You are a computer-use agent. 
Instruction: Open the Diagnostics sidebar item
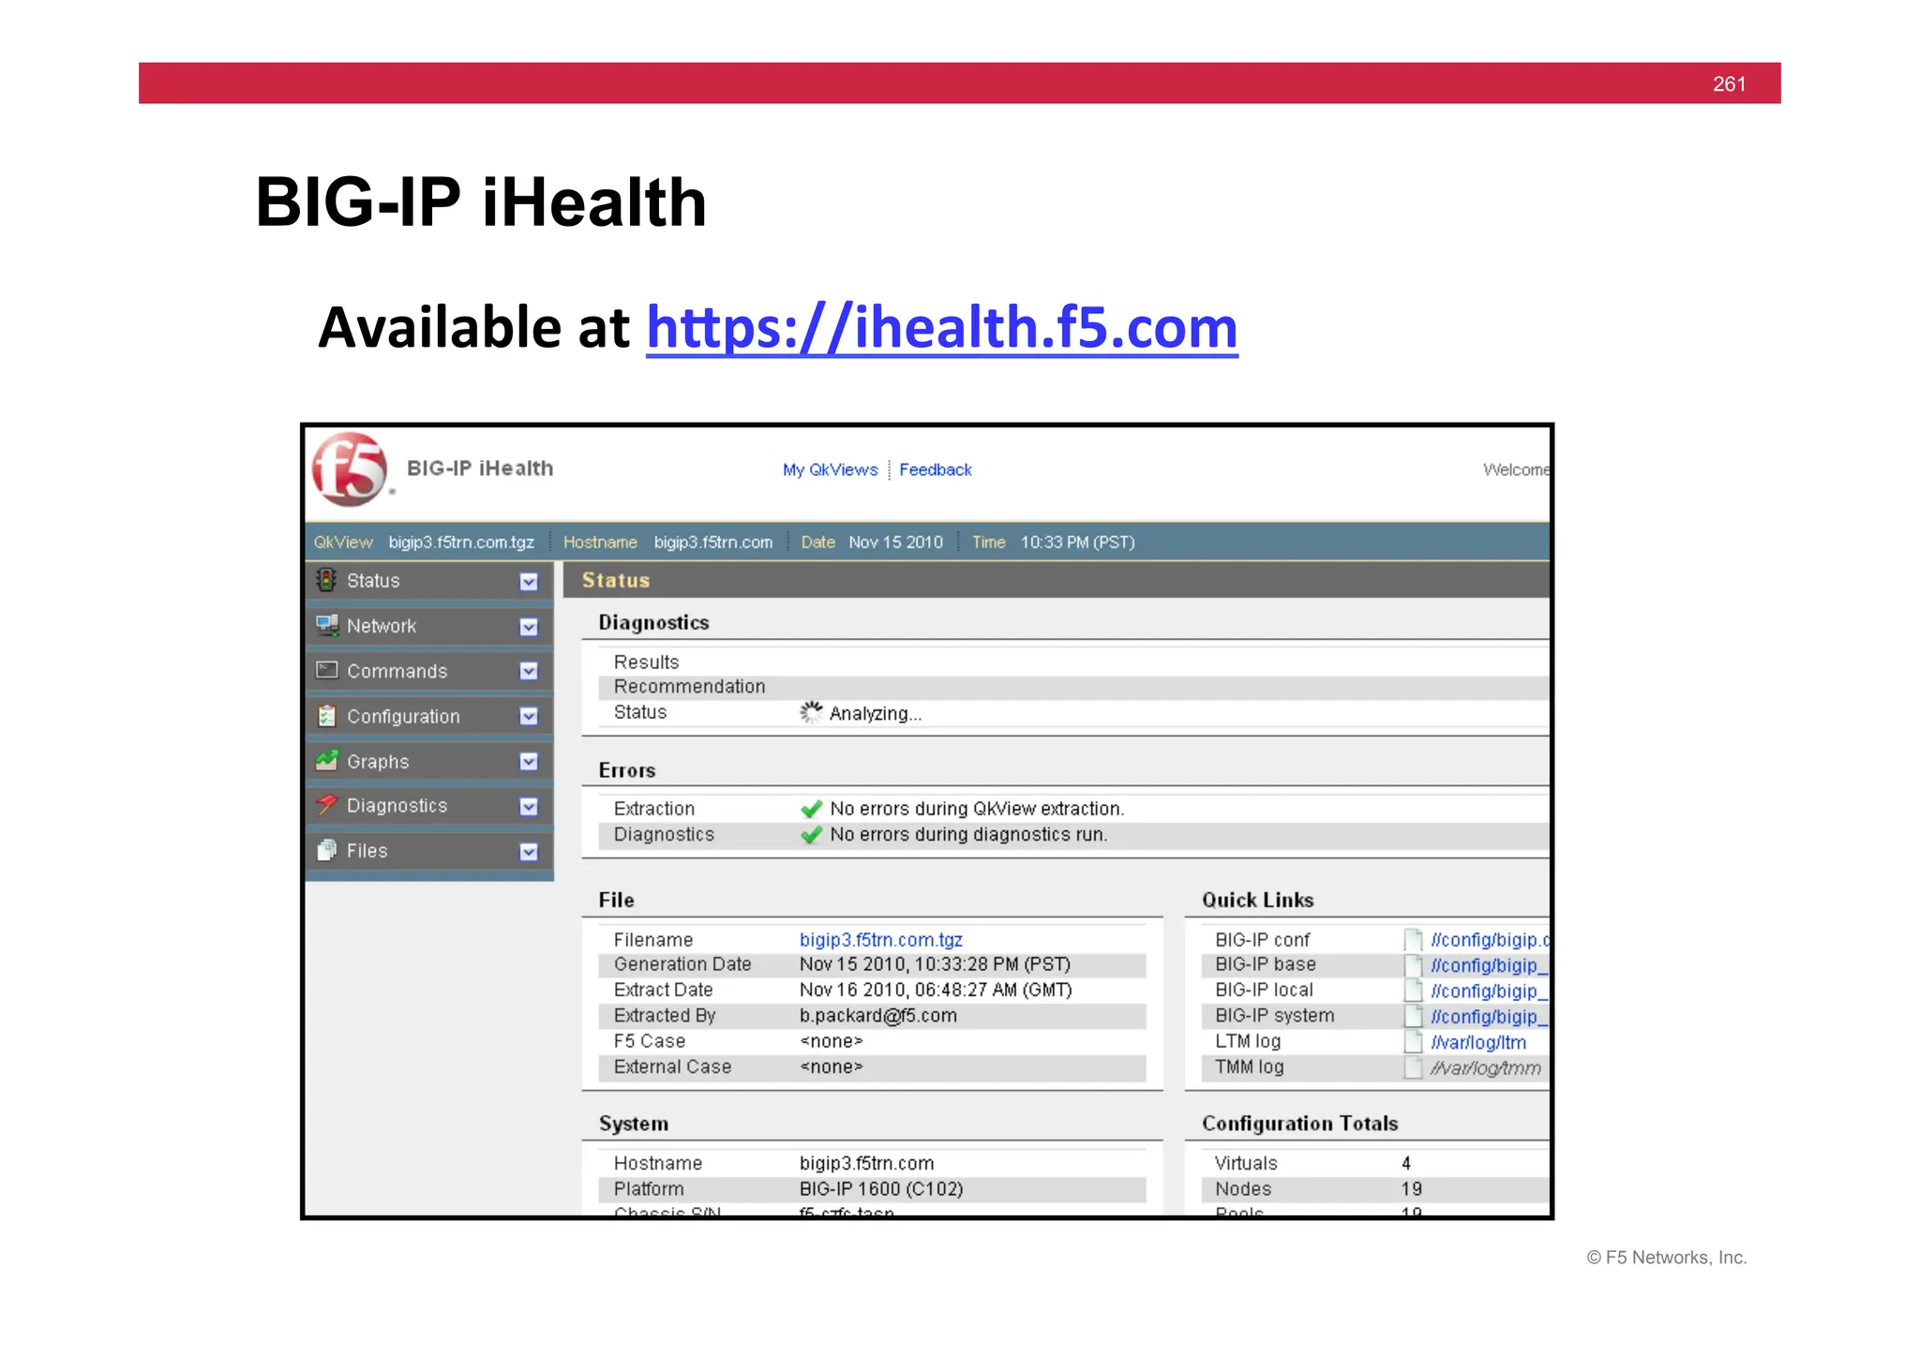pos(429,806)
